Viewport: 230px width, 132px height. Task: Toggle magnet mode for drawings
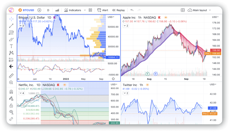click(x=11, y=92)
